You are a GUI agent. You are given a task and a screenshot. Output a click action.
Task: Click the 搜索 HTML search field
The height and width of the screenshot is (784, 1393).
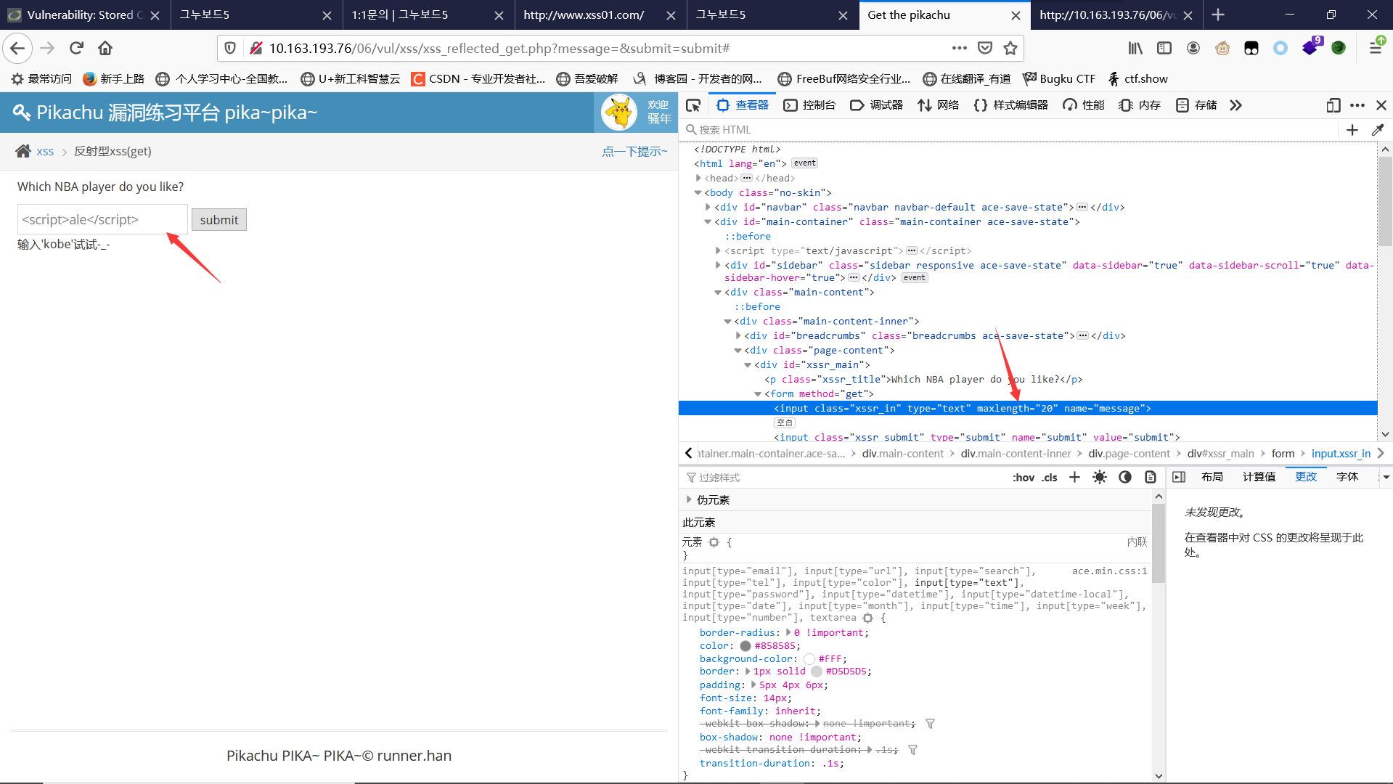click(1010, 130)
